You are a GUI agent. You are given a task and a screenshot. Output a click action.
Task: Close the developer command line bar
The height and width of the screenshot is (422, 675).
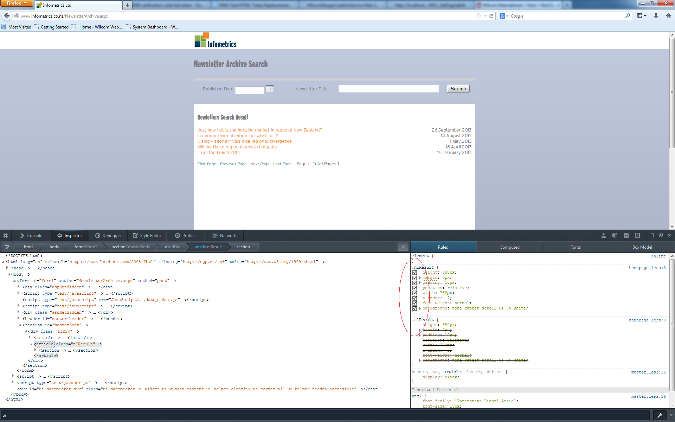tap(671, 415)
